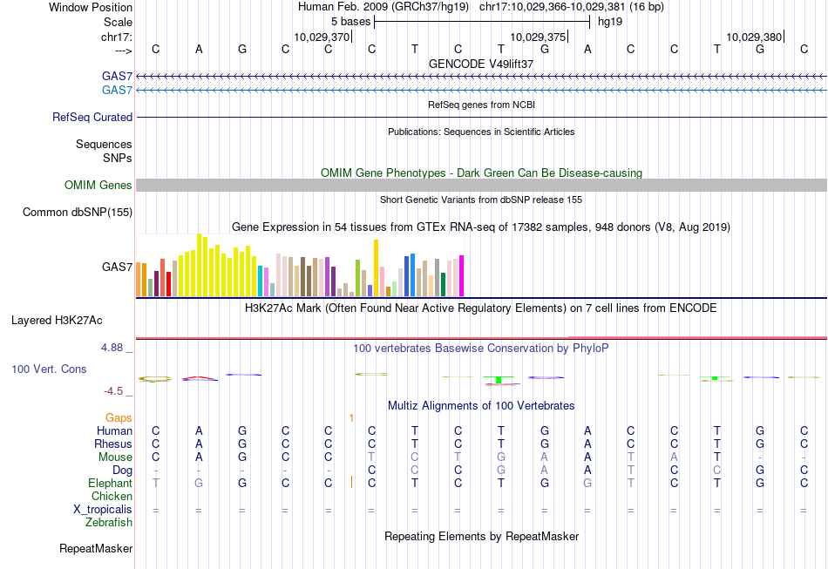Click the orange Gaps row label
This screenshot has height=569, width=828.
(x=119, y=417)
